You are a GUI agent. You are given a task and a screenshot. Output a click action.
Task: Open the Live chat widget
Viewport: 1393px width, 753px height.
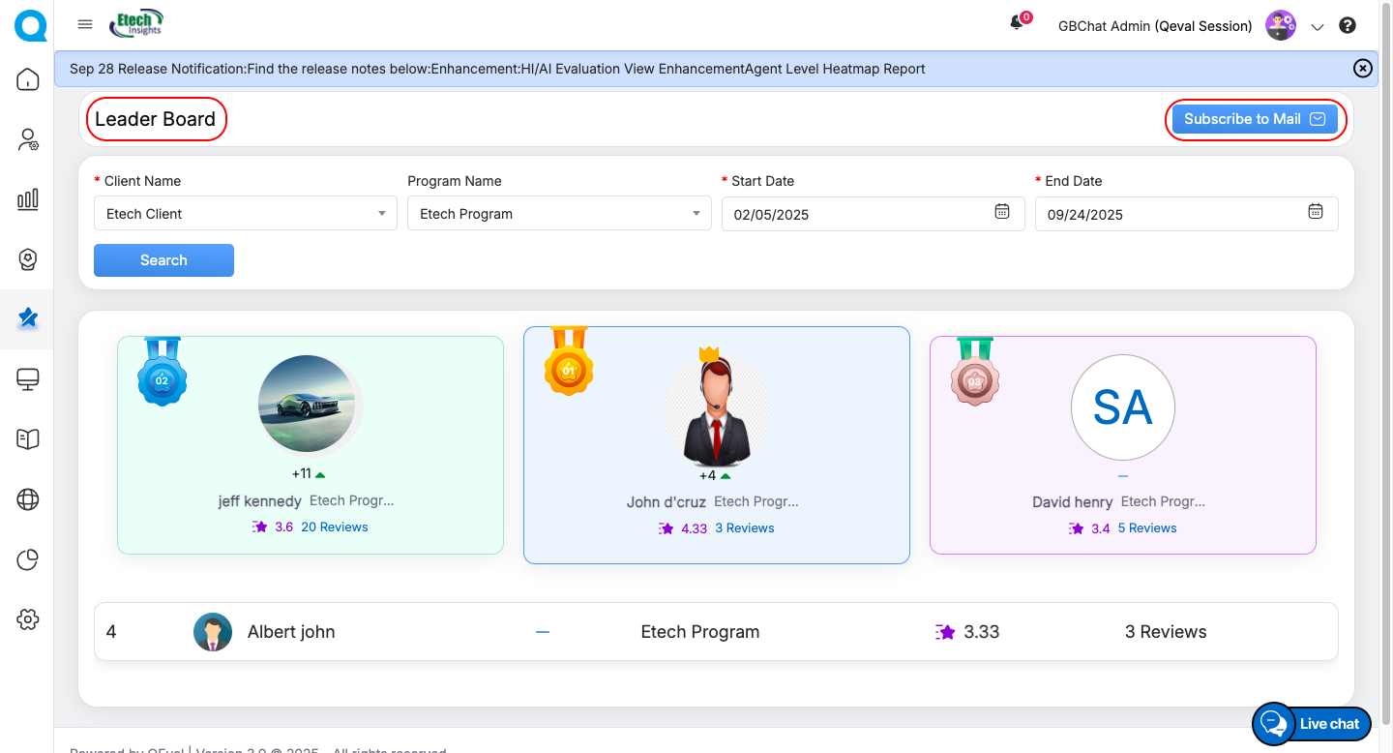click(x=1312, y=723)
